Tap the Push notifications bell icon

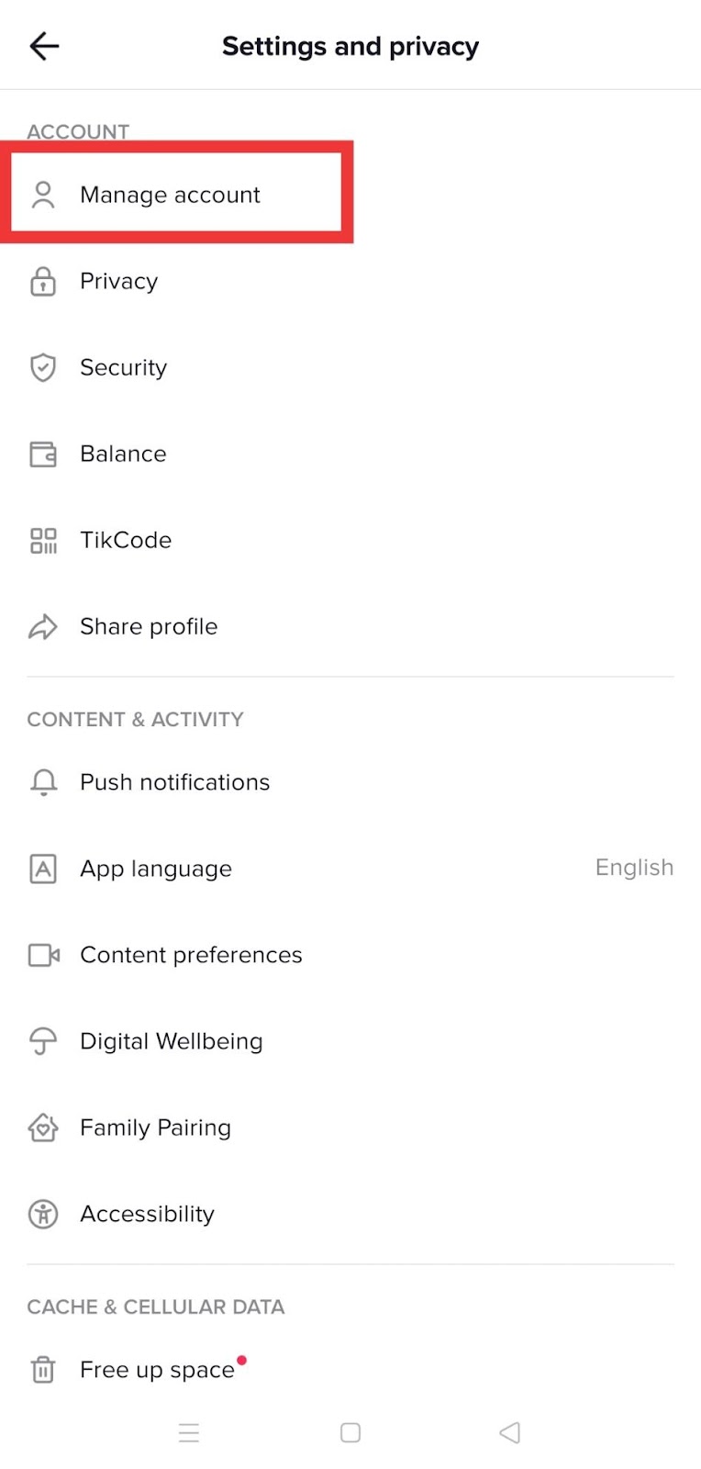[43, 782]
